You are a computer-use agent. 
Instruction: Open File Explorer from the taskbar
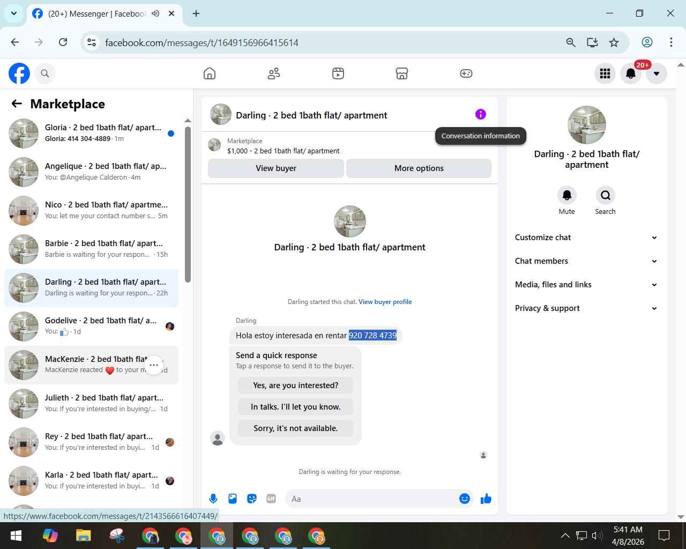tap(83, 536)
